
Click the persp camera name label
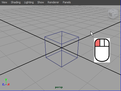pos(59,87)
